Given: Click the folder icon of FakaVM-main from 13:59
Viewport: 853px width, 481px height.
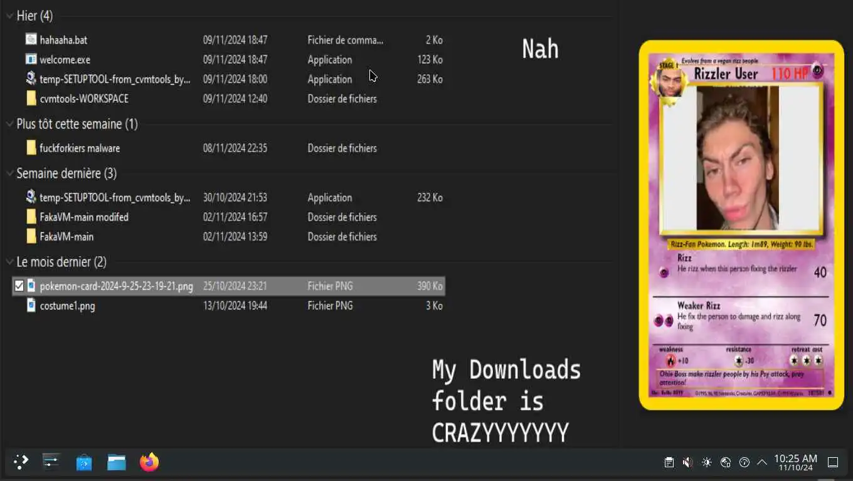Looking at the screenshot, I should click(31, 236).
